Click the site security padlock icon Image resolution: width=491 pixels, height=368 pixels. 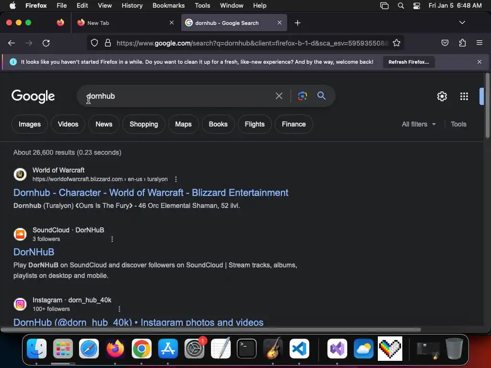(x=108, y=43)
